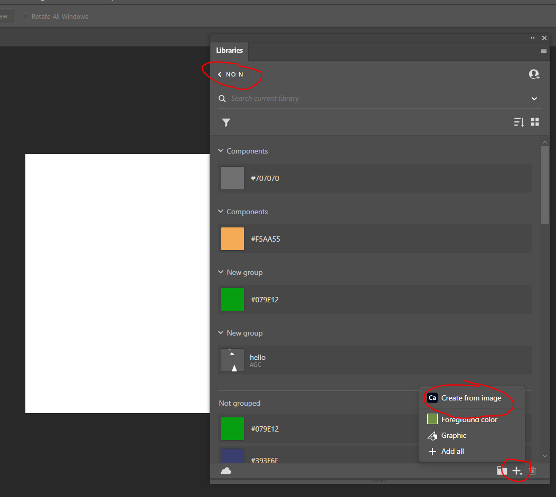
Task: Invite collaborators to the library
Action: [534, 74]
